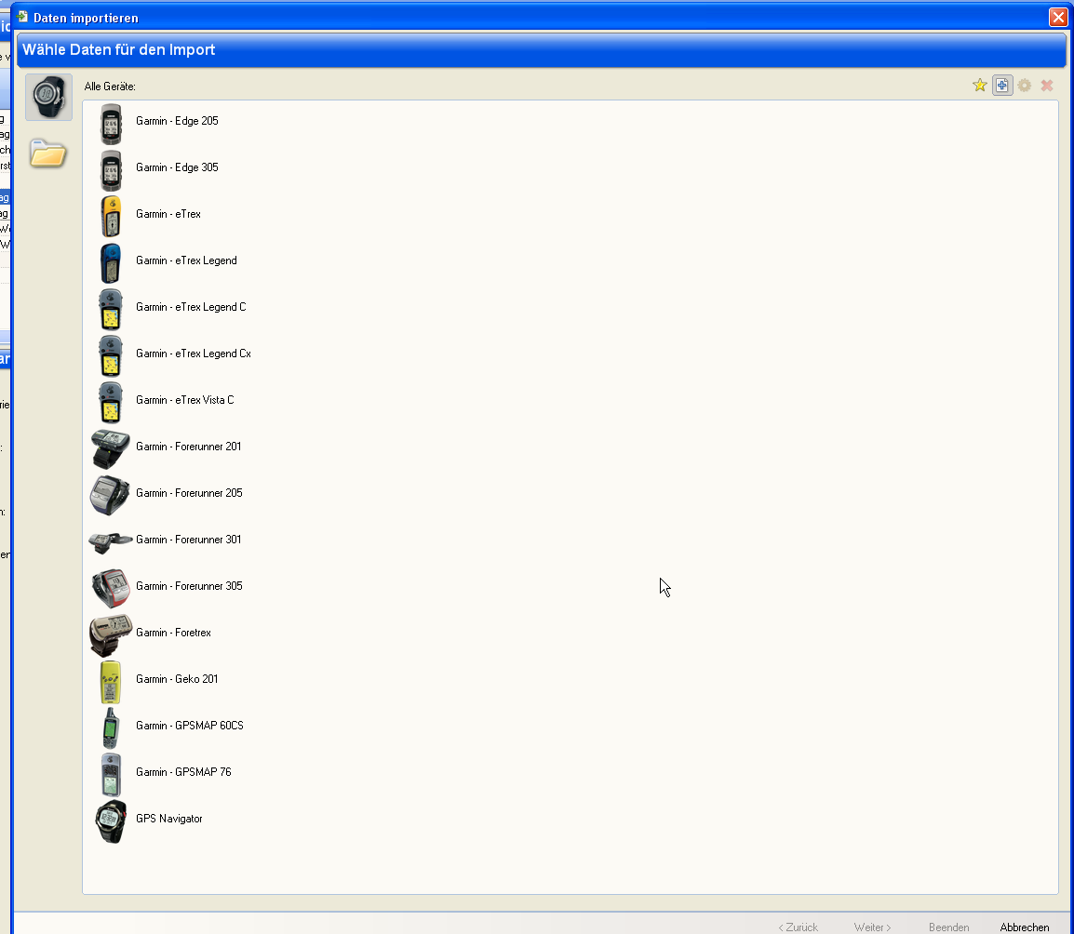Click the red remove device X icon
The image size is (1074, 934).
click(x=1046, y=86)
